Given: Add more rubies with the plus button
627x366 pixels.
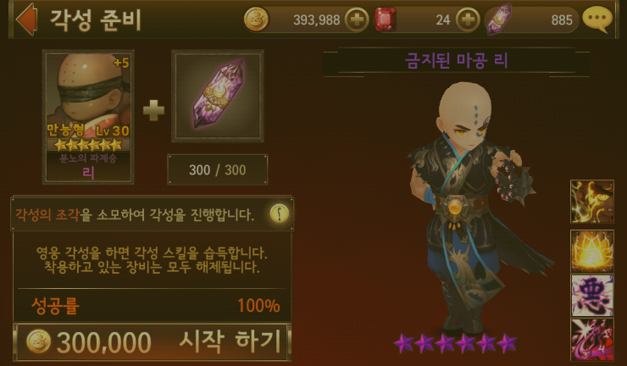Looking at the screenshot, I should (468, 19).
